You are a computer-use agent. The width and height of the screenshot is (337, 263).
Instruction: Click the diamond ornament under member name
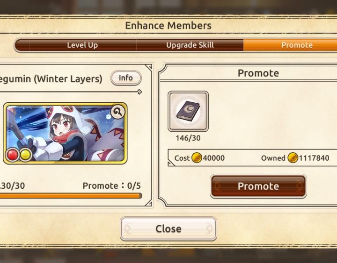coord(139,92)
